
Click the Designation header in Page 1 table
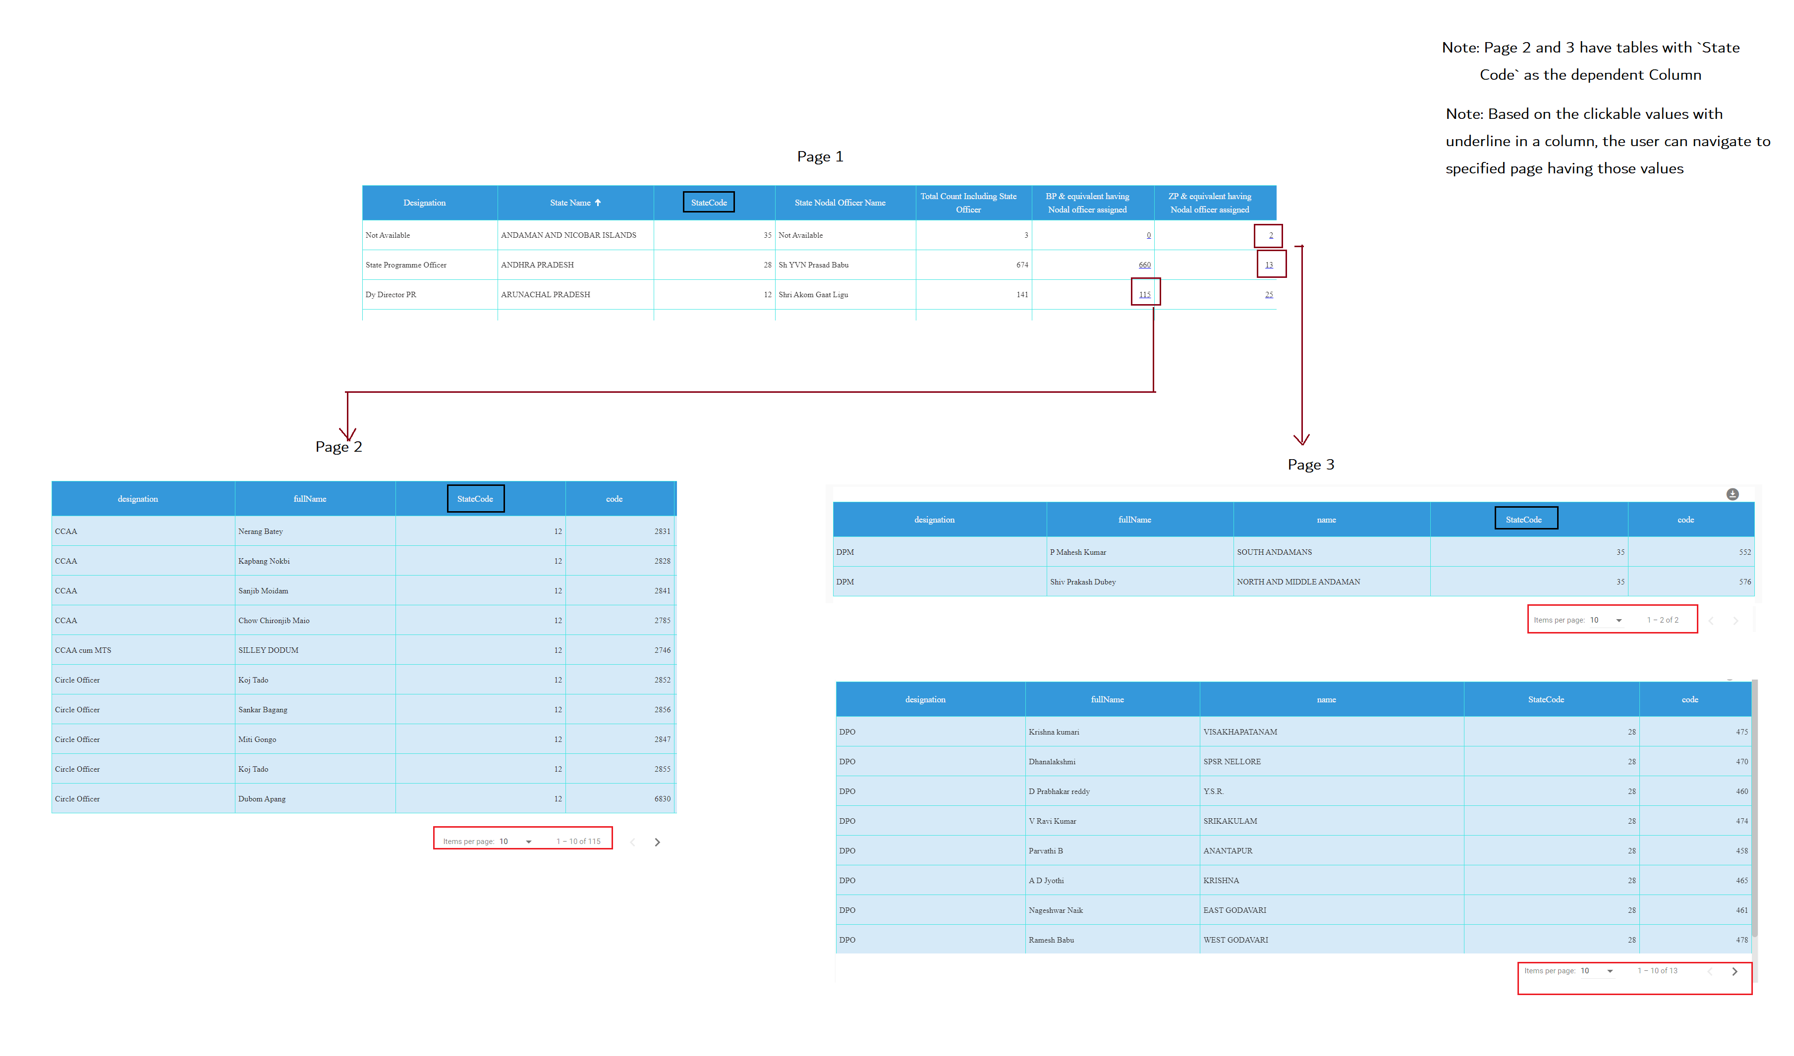pyautogui.click(x=424, y=203)
